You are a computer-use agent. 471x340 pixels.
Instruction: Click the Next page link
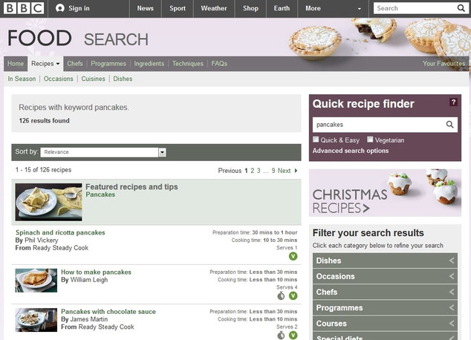tap(285, 171)
